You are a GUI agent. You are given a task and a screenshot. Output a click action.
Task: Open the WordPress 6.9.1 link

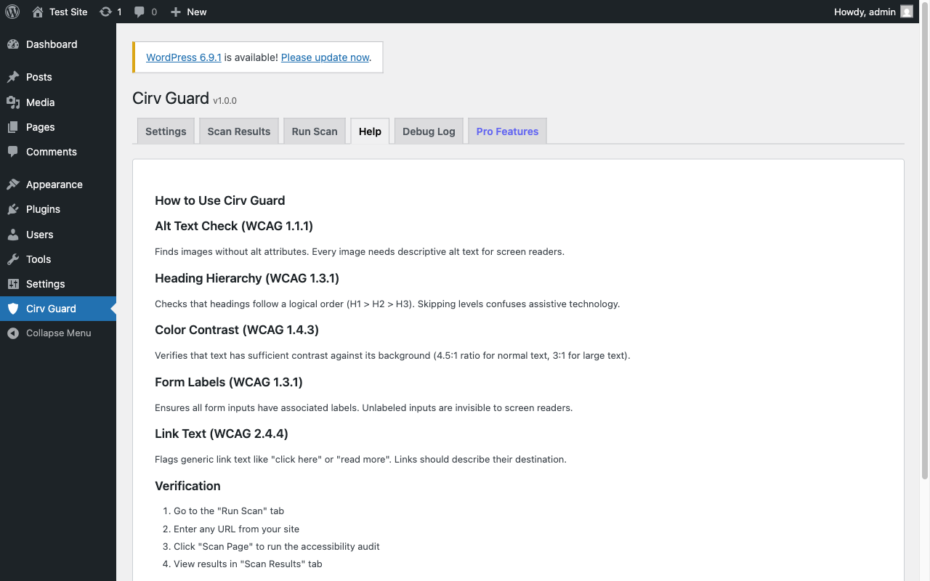tap(183, 57)
